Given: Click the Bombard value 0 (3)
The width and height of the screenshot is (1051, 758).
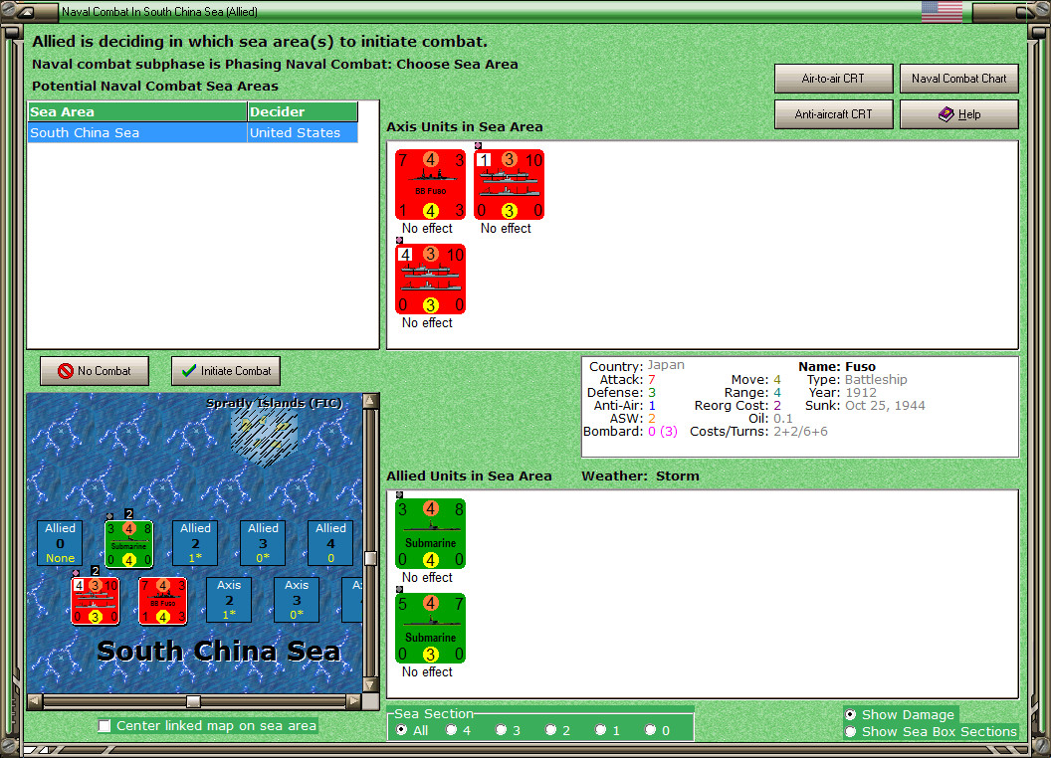Looking at the screenshot, I should click(662, 432).
